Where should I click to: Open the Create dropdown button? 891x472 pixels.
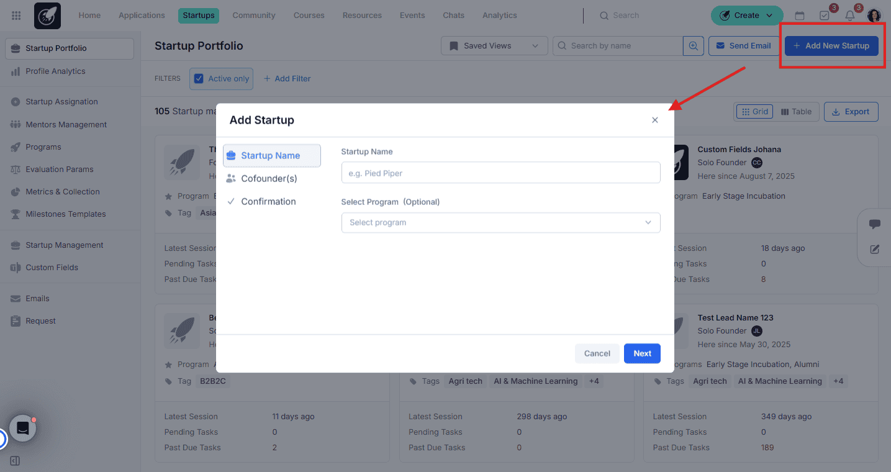[x=747, y=16]
